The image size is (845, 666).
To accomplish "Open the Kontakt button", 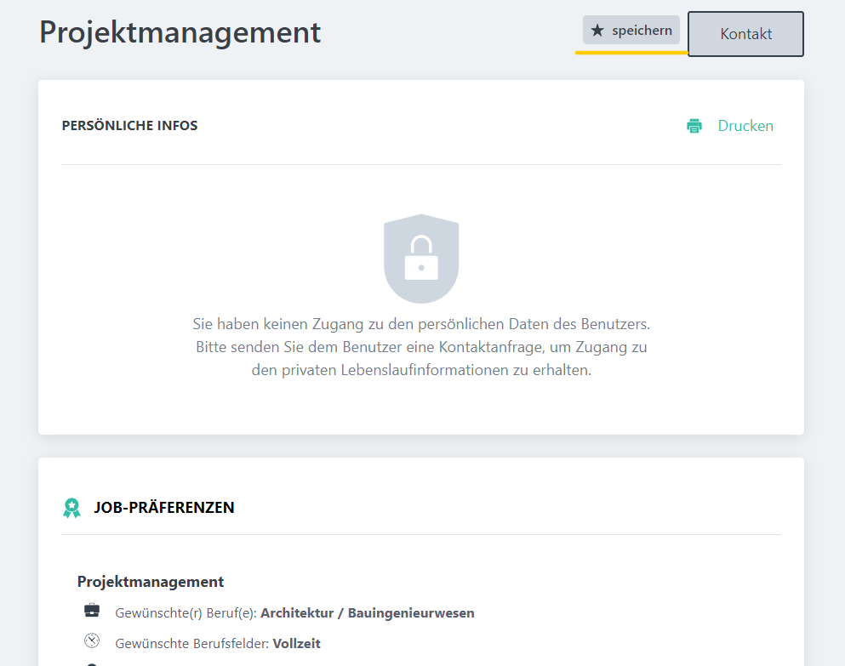I will (x=745, y=34).
